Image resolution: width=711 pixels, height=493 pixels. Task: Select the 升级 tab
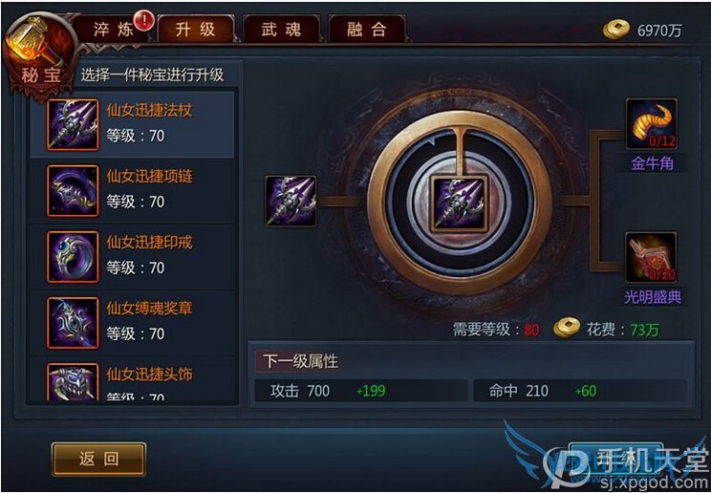tap(196, 30)
